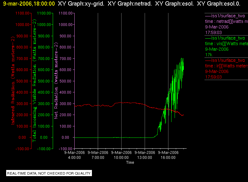Click the Infrared Radiation axis label
Image resolution: width=248 pixels, height=182 pixels.
tap(13, 81)
